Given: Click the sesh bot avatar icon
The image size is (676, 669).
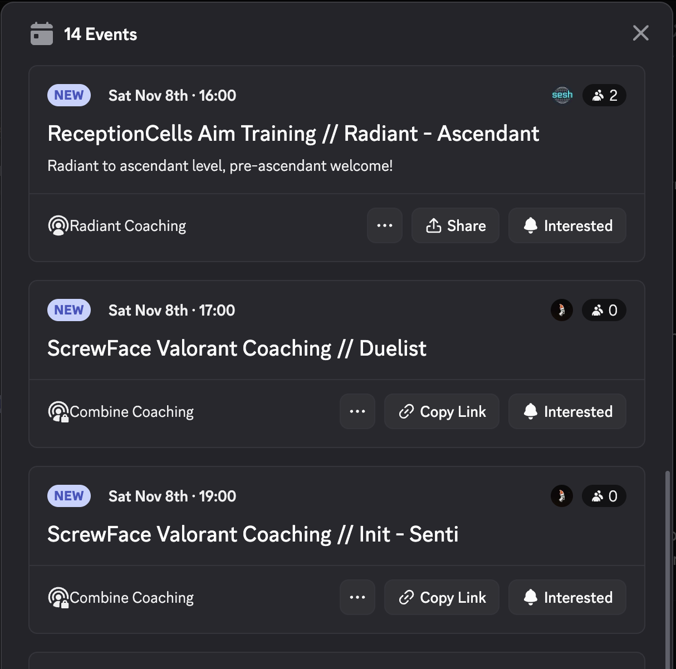Looking at the screenshot, I should pos(562,95).
